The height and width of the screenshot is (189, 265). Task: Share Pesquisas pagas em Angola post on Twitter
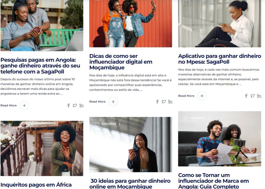coord(75,106)
